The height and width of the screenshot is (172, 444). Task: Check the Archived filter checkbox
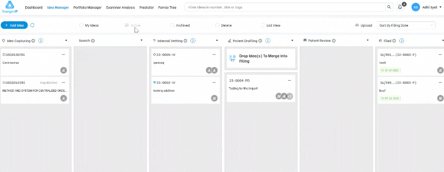(172, 25)
